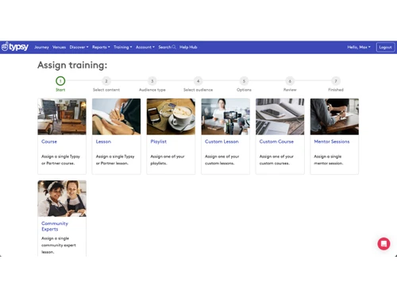Click the Lesson card image

click(117, 117)
